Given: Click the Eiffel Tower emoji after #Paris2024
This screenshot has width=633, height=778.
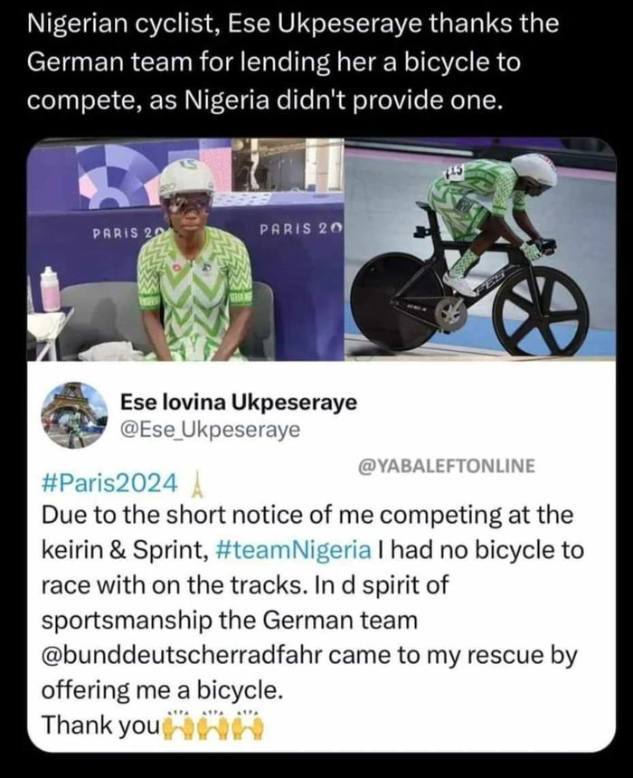Looking at the screenshot, I should tap(203, 483).
